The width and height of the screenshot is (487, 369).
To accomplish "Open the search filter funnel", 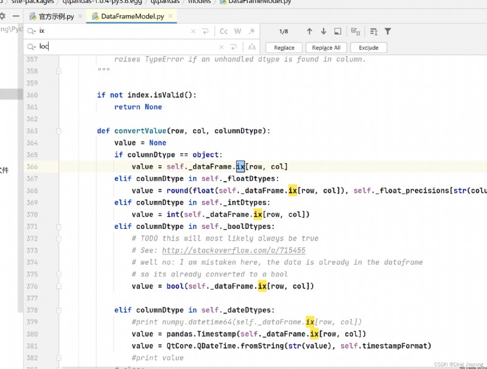I will tap(388, 32).
